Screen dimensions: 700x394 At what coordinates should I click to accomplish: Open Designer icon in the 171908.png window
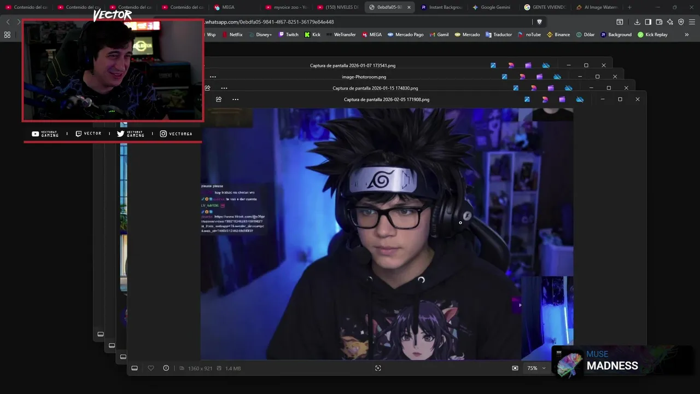(545, 100)
